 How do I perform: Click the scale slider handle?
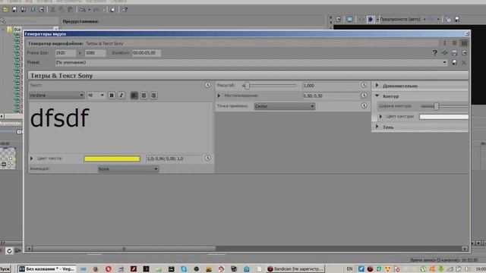pos(247,86)
